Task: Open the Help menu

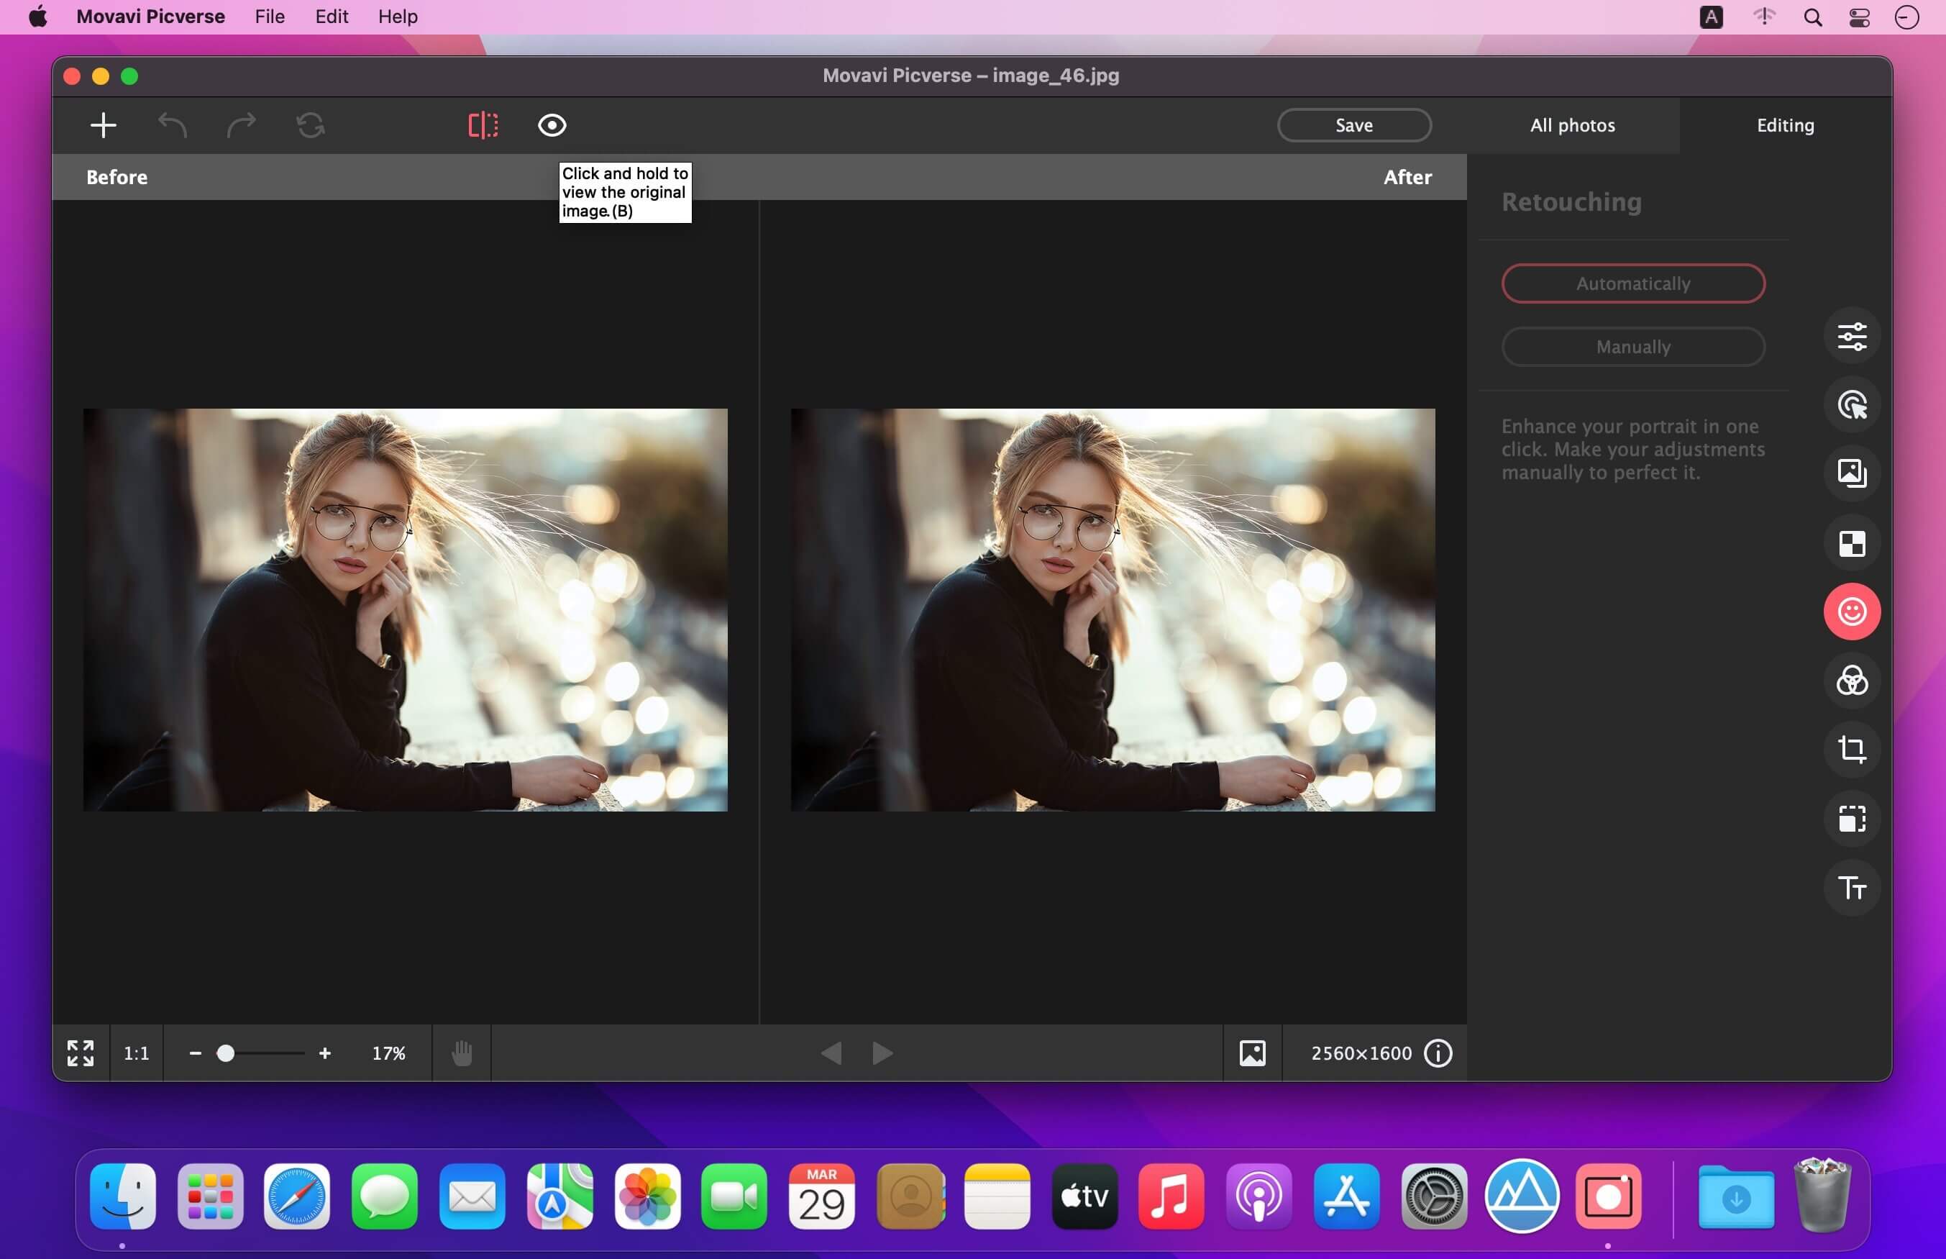Action: click(x=398, y=17)
